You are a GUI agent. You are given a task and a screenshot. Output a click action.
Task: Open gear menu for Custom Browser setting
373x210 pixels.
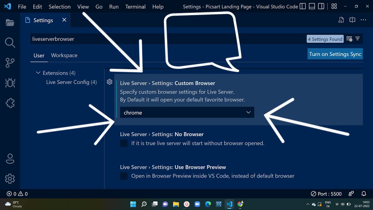point(110,82)
